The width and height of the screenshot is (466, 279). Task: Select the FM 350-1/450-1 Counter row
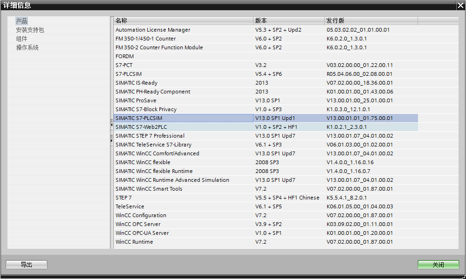266,39
